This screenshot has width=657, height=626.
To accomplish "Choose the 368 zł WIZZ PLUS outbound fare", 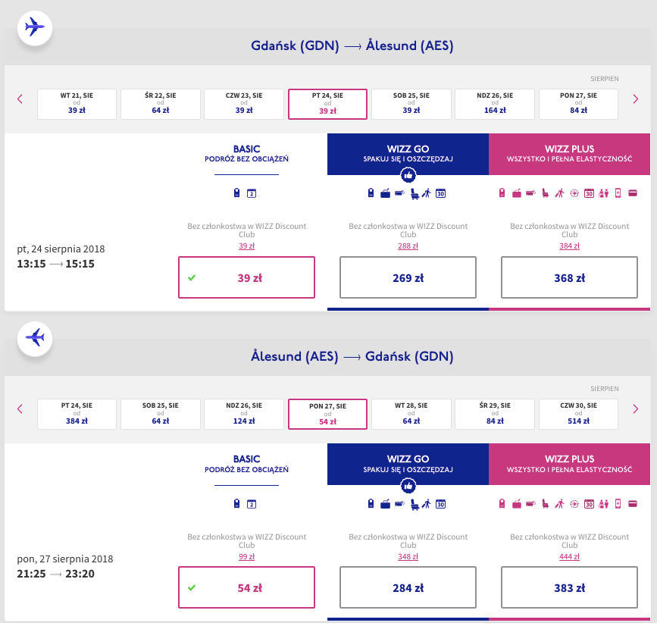I will coord(569,277).
